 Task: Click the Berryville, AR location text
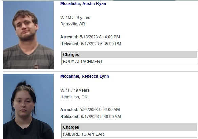click(73, 24)
